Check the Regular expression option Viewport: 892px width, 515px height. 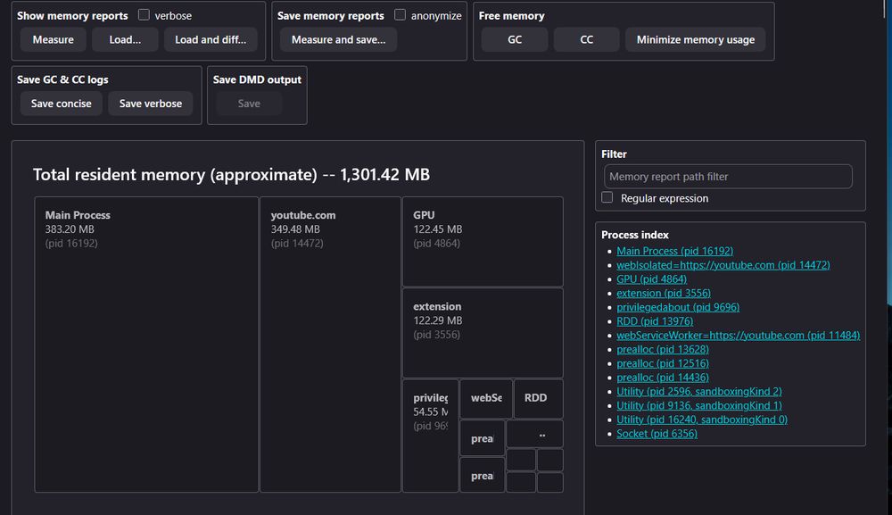point(607,198)
